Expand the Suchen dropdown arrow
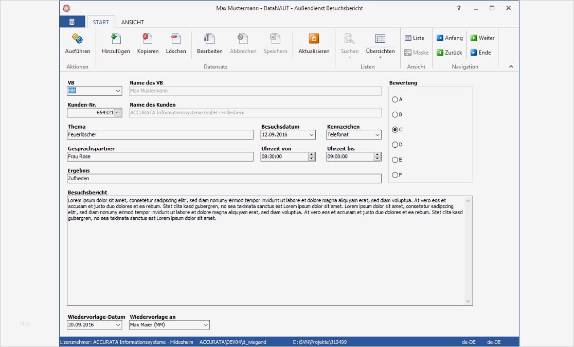This screenshot has height=347, width=574. pyautogui.click(x=349, y=58)
